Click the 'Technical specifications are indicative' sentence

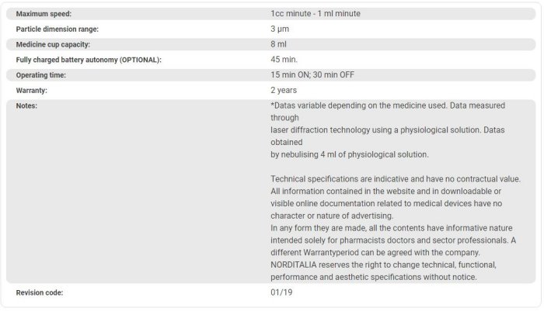pos(396,179)
